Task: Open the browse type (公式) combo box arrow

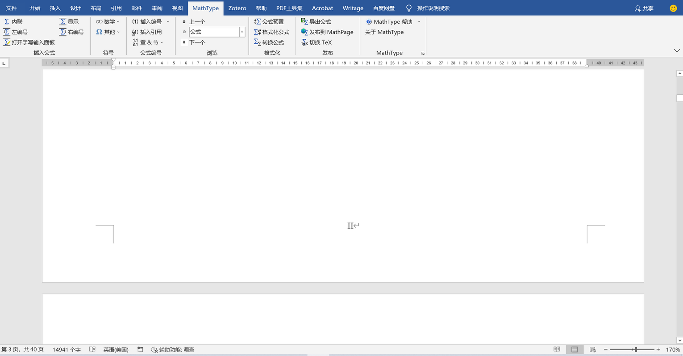Action: (242, 32)
